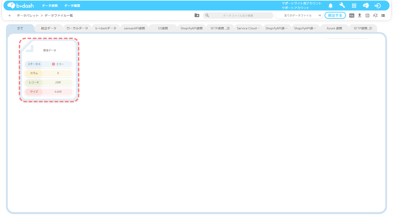Click the support chat bubble icon

tap(366, 6)
